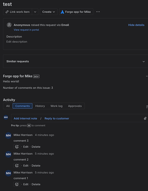The image size is (148, 191).
Task: Add a reaction to comment 2
Action: click(x=17, y=165)
